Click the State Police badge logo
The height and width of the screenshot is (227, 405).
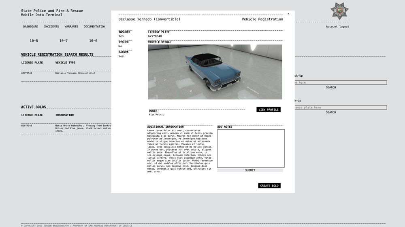coord(339,11)
